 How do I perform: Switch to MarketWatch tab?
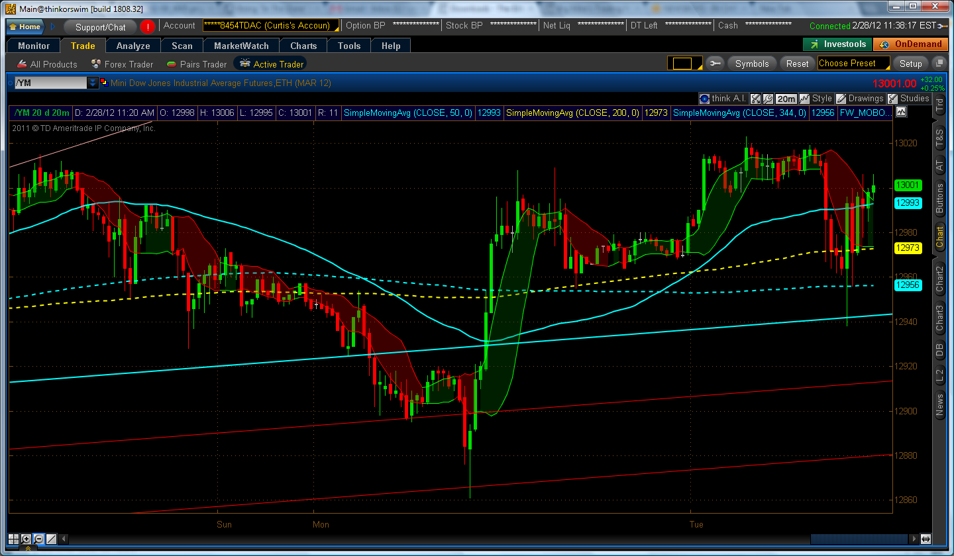(x=241, y=46)
